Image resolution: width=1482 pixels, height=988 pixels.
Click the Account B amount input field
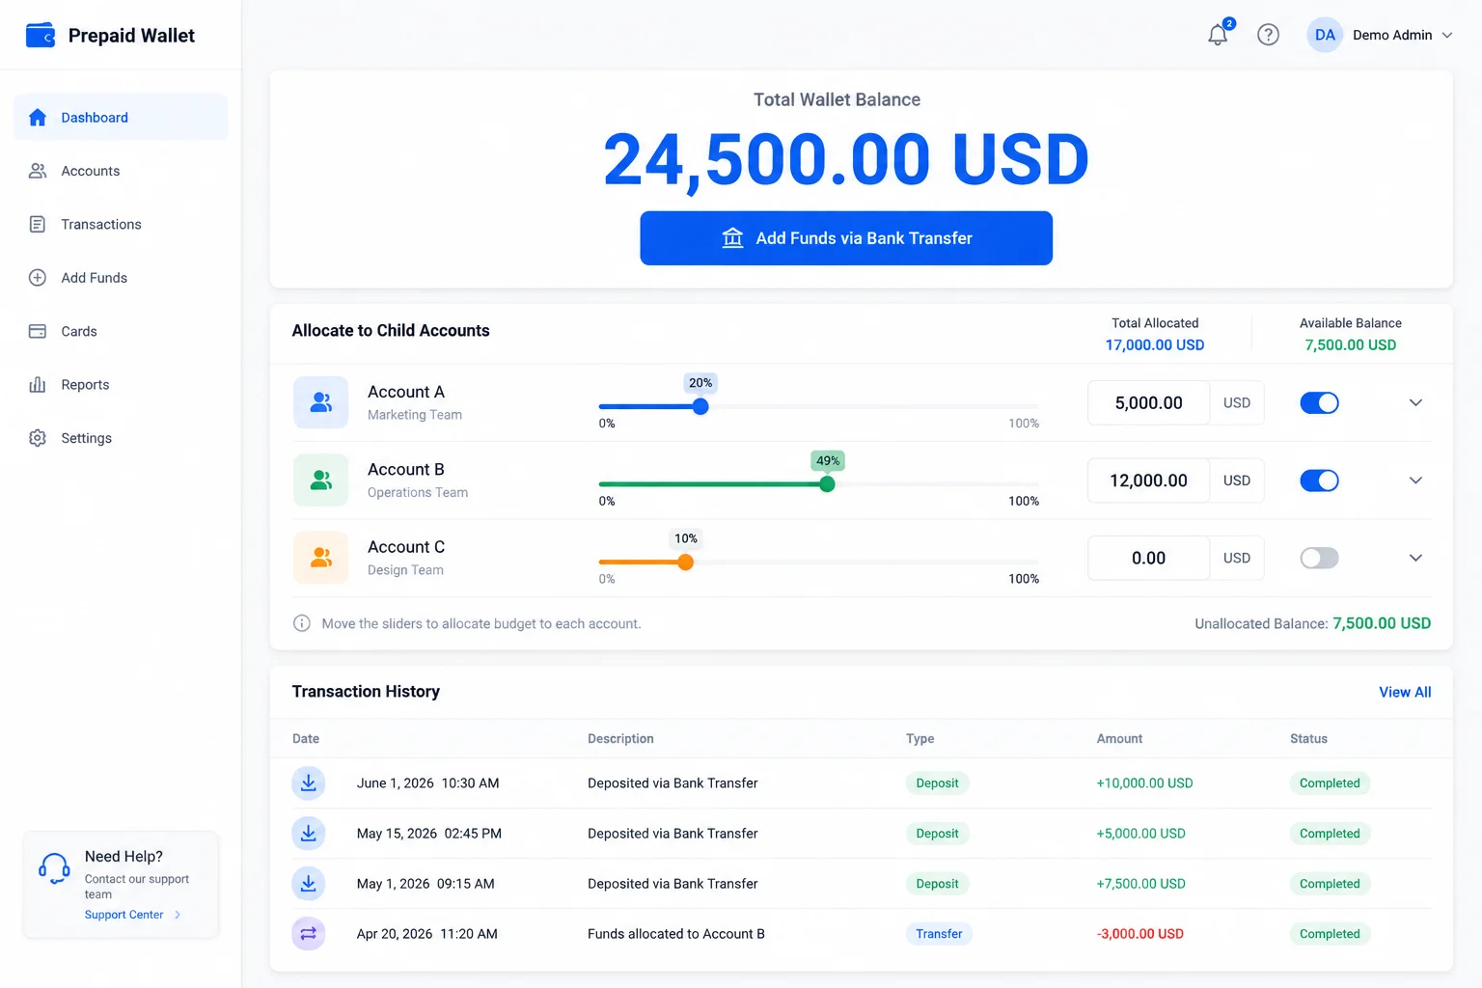[1148, 480]
